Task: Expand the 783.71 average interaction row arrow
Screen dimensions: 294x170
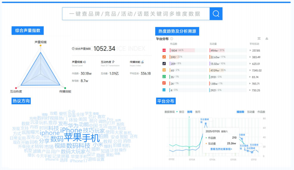Action: [x=250, y=84]
